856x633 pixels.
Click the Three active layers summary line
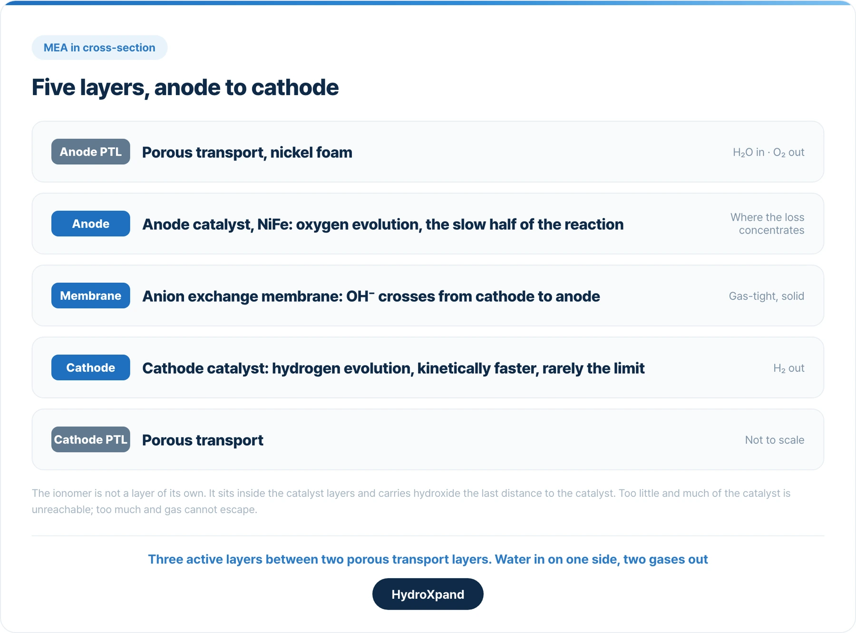tap(428, 559)
